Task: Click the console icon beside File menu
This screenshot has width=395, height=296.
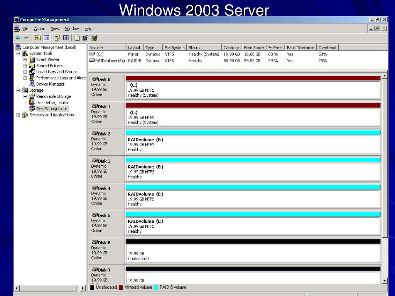Action: 17,29
